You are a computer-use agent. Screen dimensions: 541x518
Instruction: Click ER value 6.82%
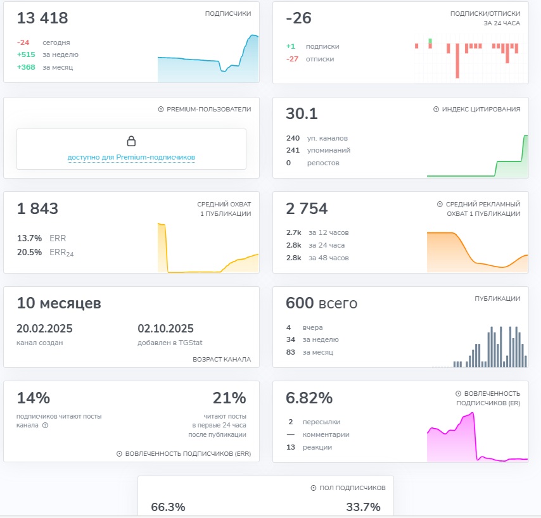[309, 398]
